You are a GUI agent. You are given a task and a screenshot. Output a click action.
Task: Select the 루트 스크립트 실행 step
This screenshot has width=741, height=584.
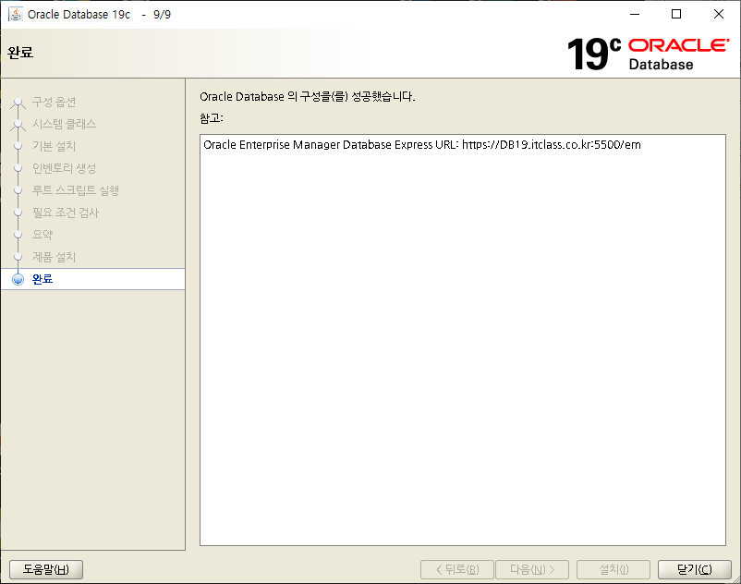click(76, 190)
